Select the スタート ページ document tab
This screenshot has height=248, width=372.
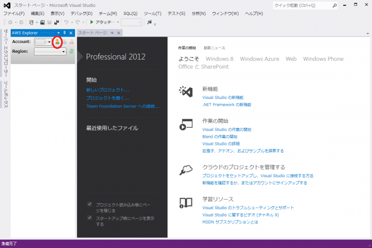coord(92,33)
